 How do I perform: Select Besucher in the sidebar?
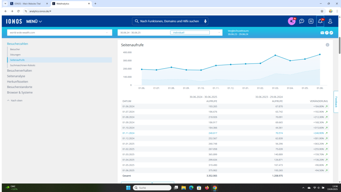(15, 49)
